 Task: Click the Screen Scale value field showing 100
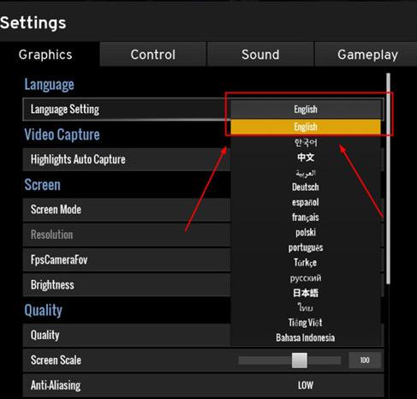click(365, 360)
